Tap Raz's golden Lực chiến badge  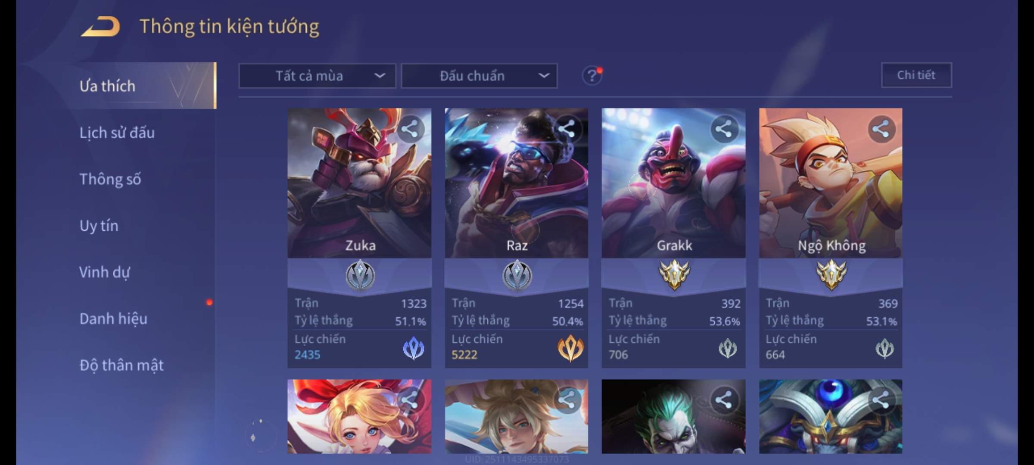(x=570, y=348)
